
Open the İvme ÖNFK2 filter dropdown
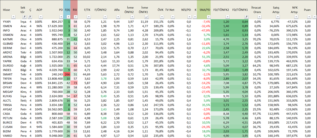click(x=132, y=17)
